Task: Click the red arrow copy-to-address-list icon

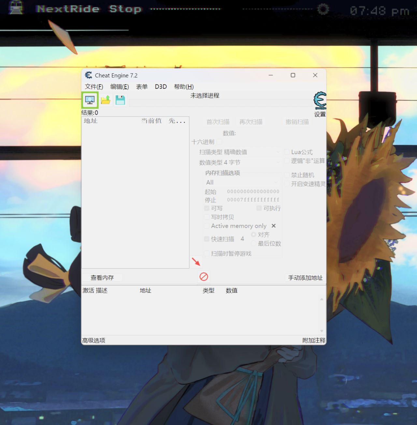Action: (196, 262)
